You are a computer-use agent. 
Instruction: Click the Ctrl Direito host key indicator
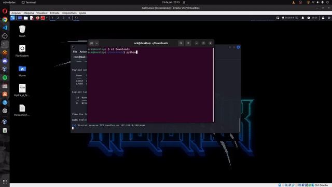point(321,185)
